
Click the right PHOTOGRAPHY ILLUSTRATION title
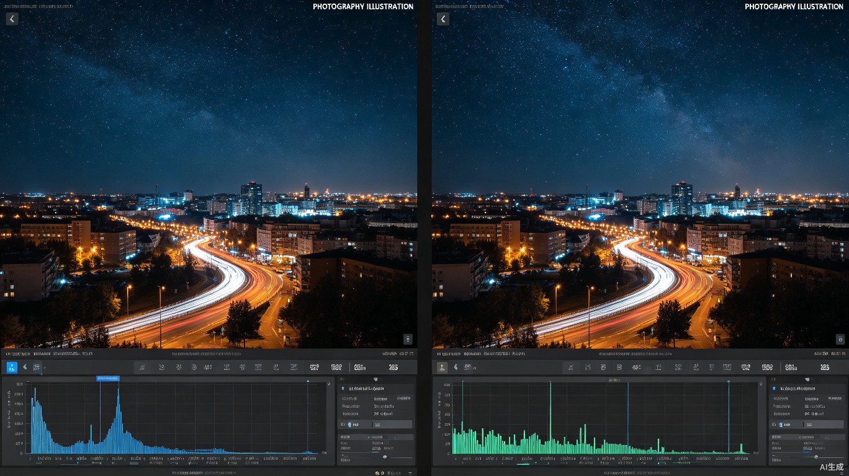point(794,7)
